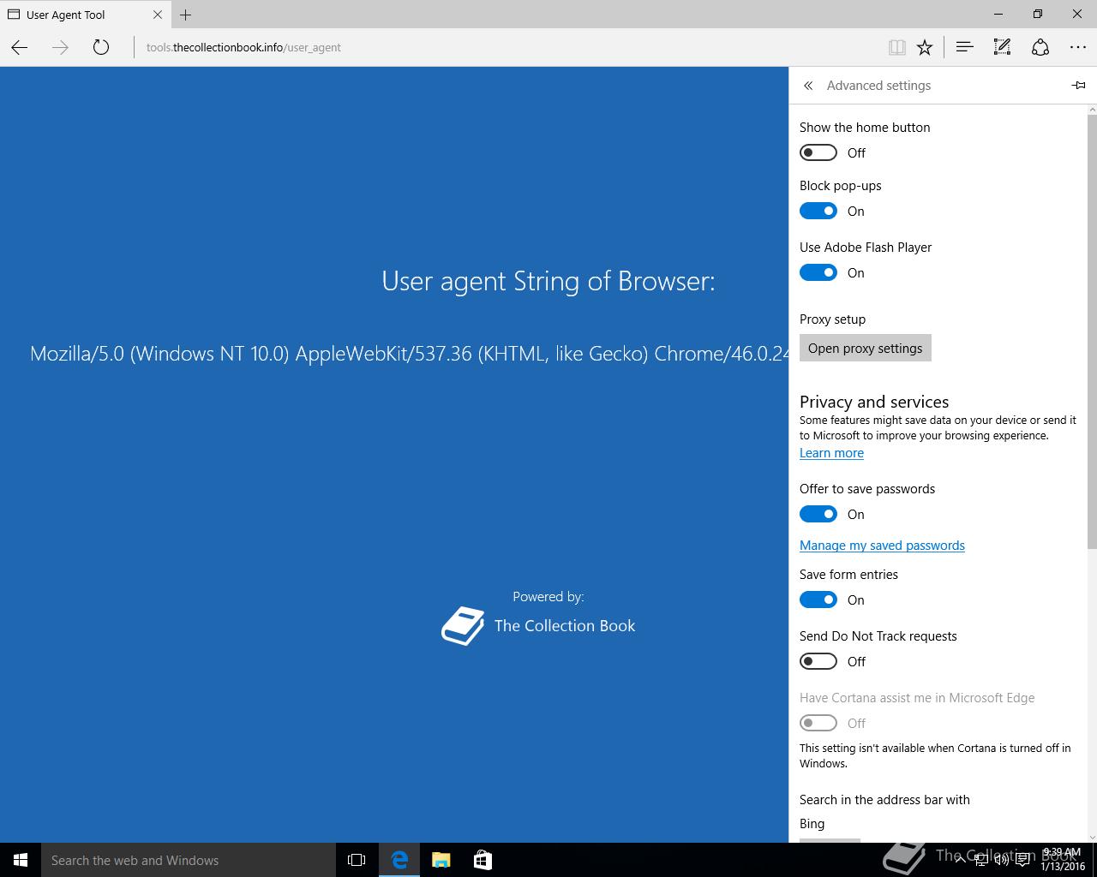Click the Bing search engine label
This screenshot has width=1097, height=877.
812,824
